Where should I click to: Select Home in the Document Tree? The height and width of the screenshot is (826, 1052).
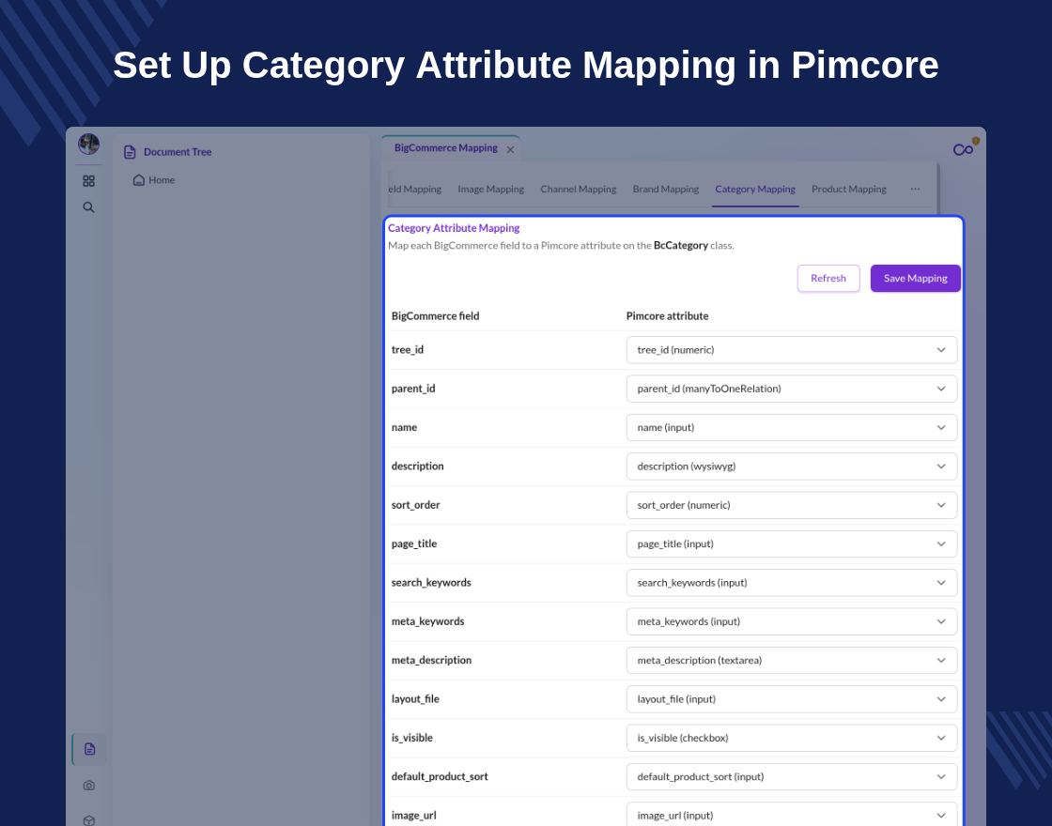[x=162, y=179]
